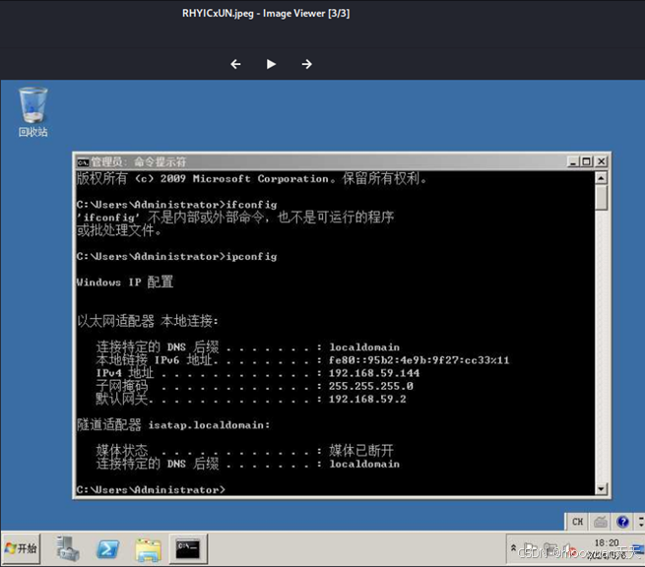Maximize the command prompt window
645x567 pixels.
pyautogui.click(x=587, y=161)
